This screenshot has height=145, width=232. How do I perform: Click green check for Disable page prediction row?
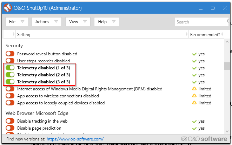194,128
